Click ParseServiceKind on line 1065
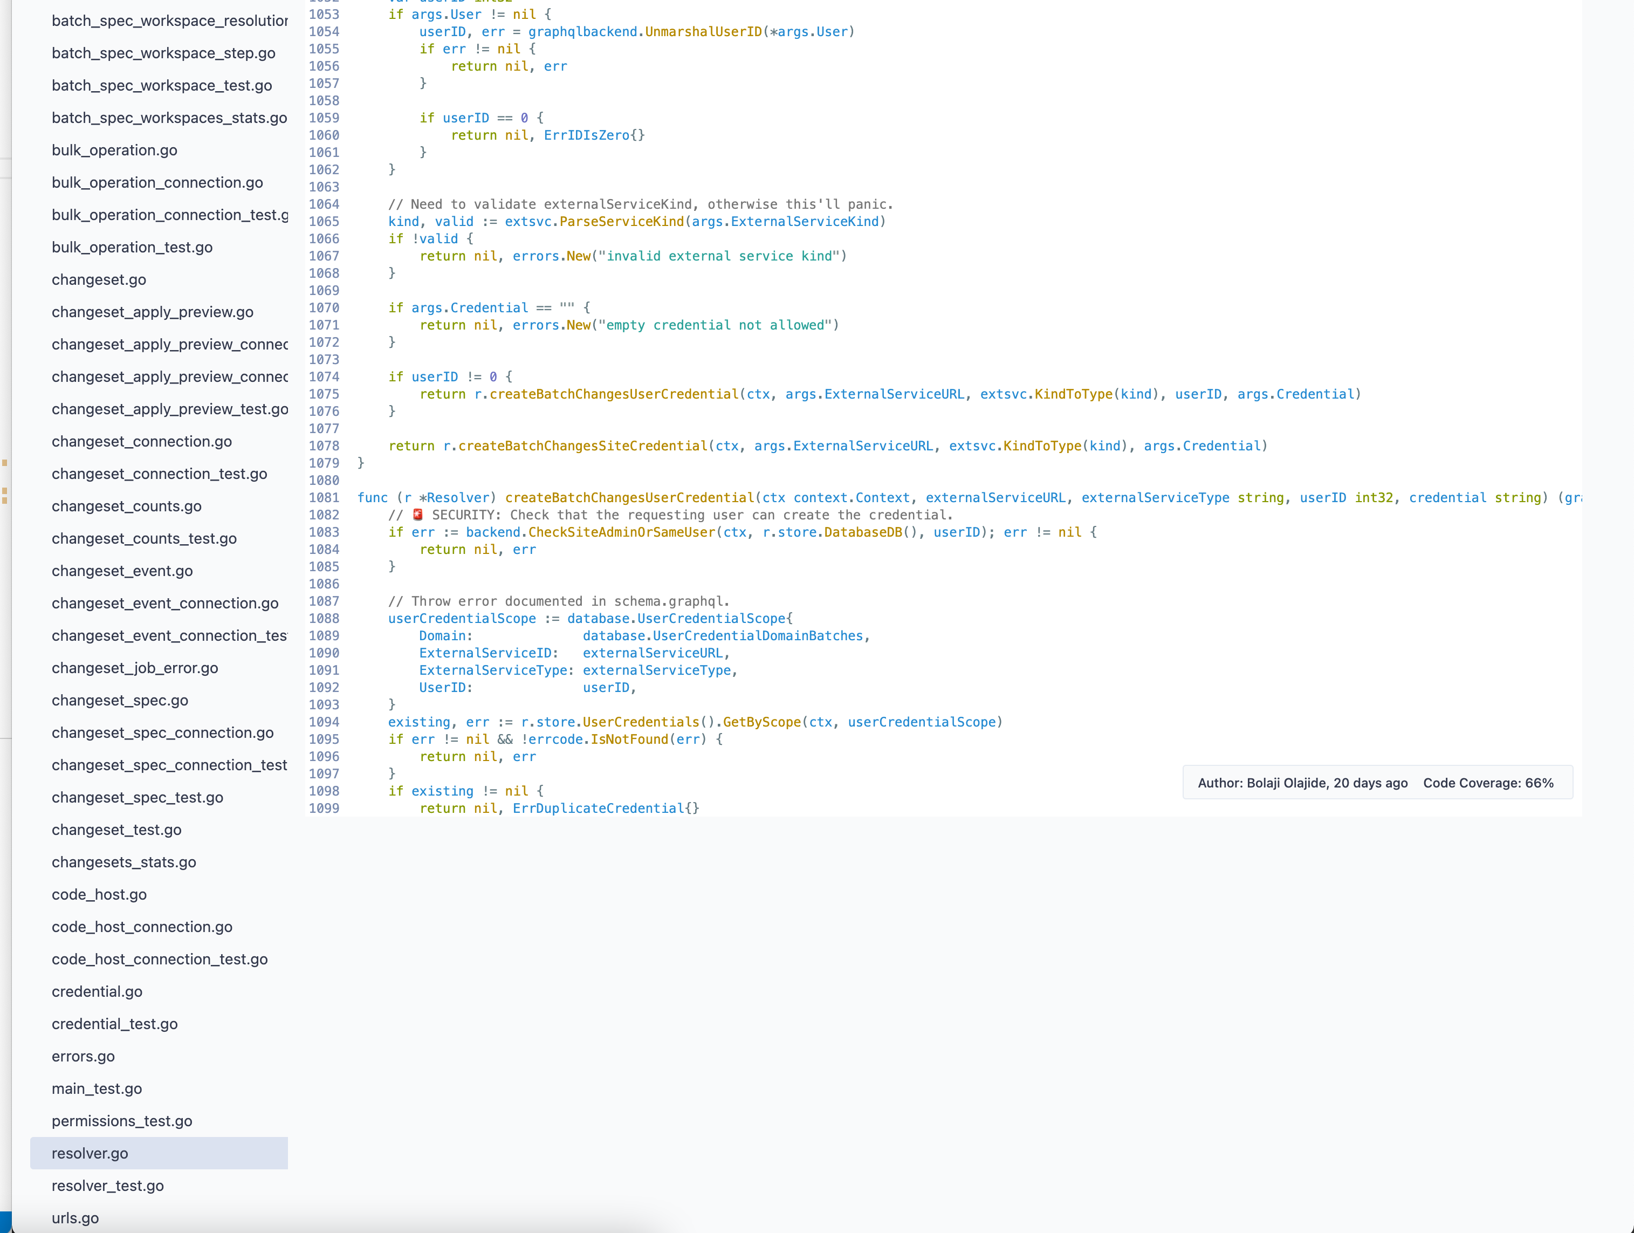The width and height of the screenshot is (1634, 1233). [622, 222]
